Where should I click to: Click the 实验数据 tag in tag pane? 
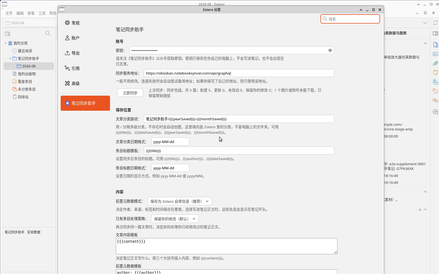34,232
